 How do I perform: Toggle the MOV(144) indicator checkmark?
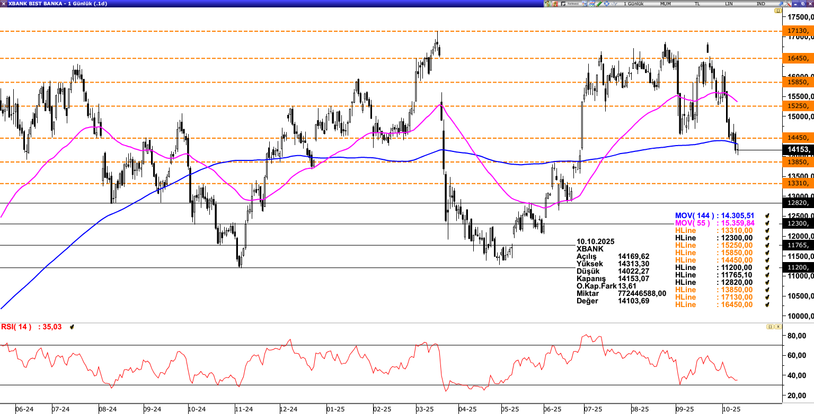click(766, 216)
